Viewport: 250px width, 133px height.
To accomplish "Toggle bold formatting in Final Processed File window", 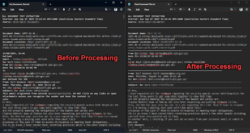I will click(189, 10).
